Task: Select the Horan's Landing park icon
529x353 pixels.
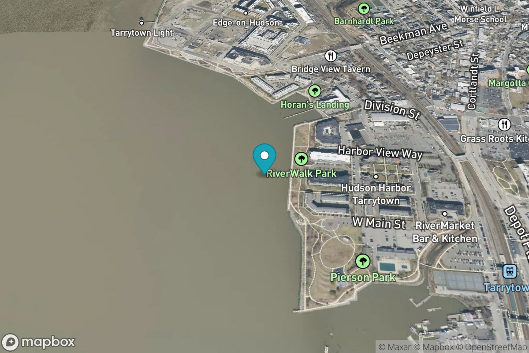Action: (x=315, y=91)
